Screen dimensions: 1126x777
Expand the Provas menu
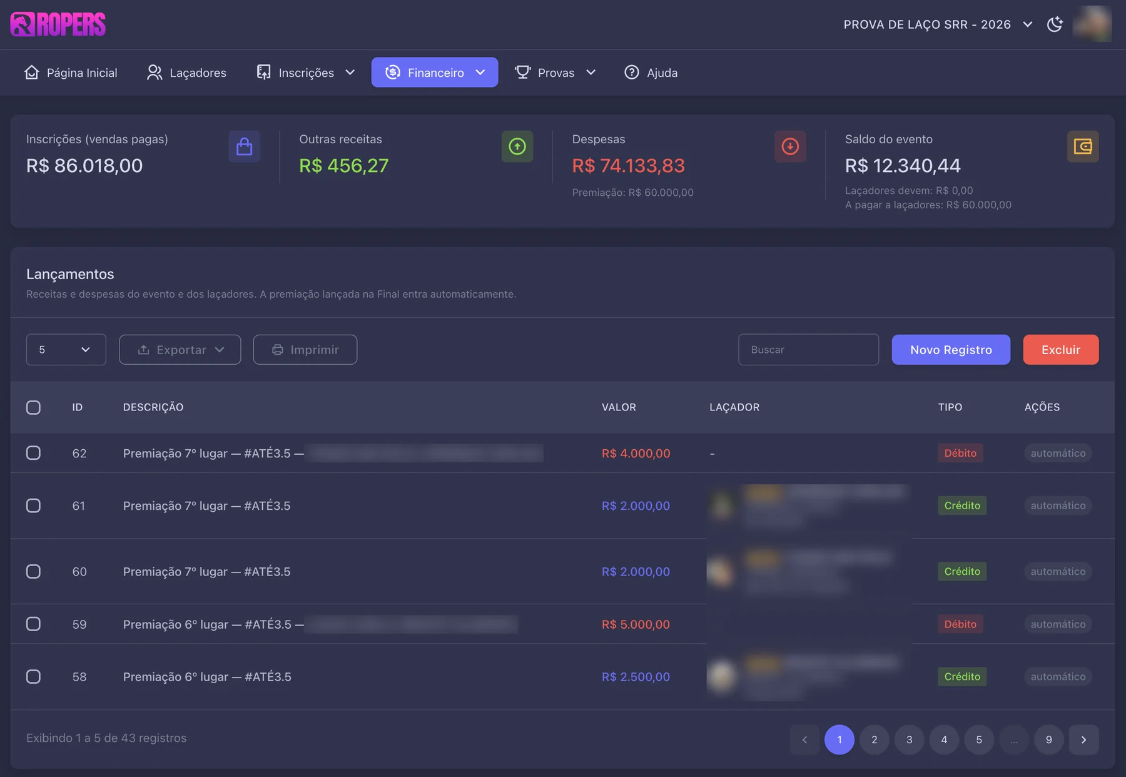pos(555,73)
